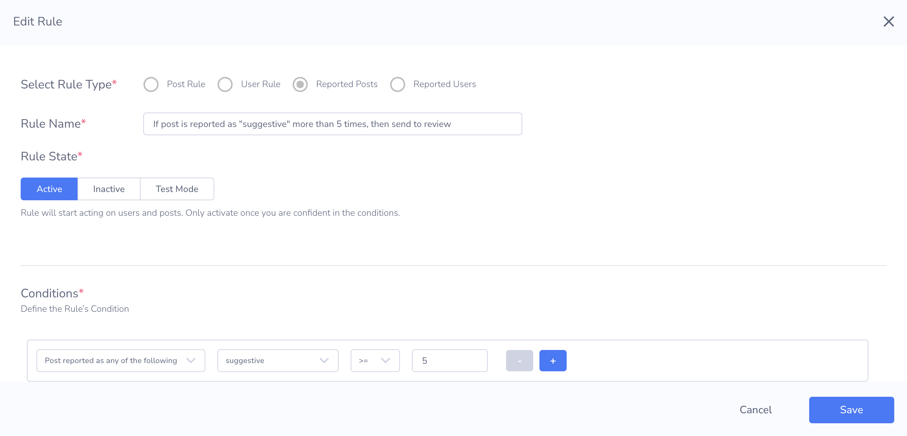Image resolution: width=907 pixels, height=436 pixels.
Task: Click the chevron arrow on the suggestive dropdown
Action: [324, 360]
